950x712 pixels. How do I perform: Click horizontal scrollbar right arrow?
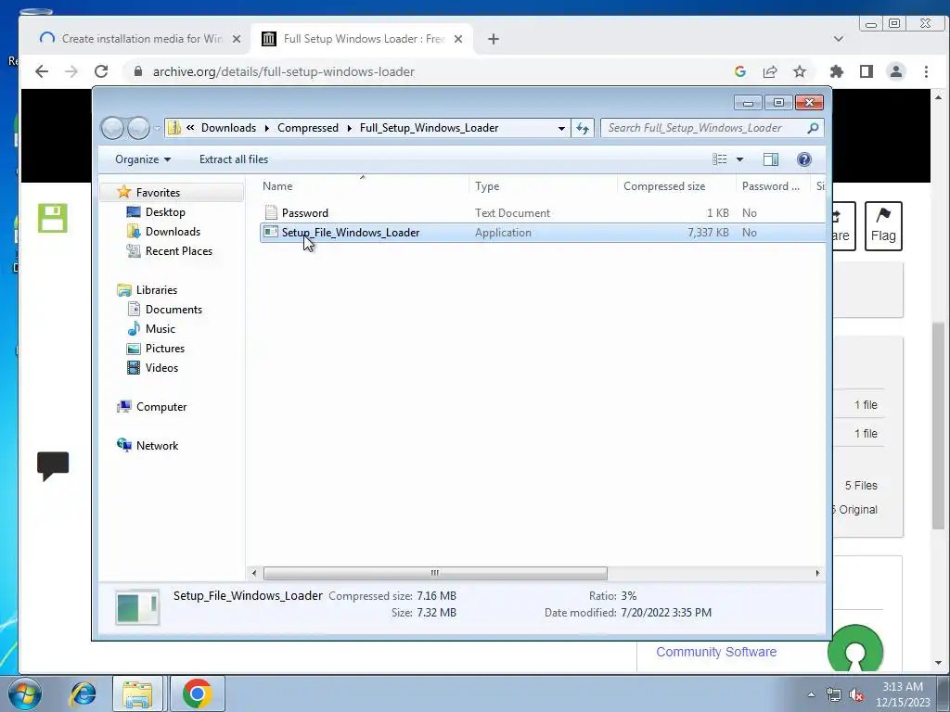point(817,573)
